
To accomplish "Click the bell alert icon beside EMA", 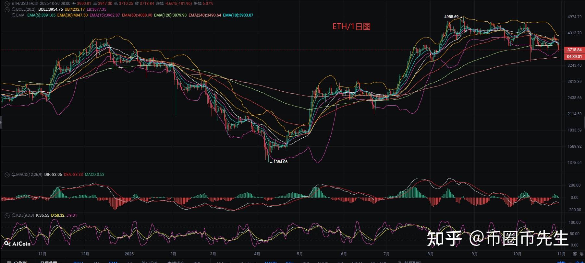I will (x=13, y=15).
